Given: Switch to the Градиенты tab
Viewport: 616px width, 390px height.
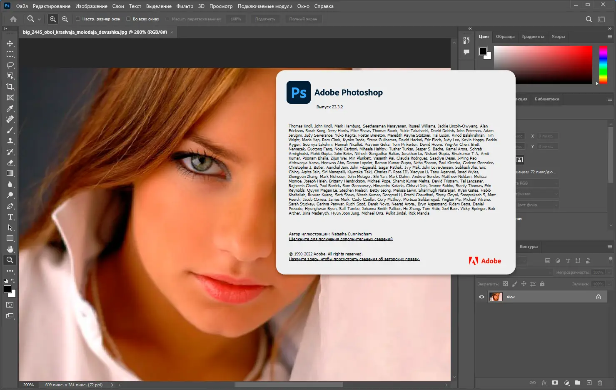Looking at the screenshot, I should tap(533, 37).
